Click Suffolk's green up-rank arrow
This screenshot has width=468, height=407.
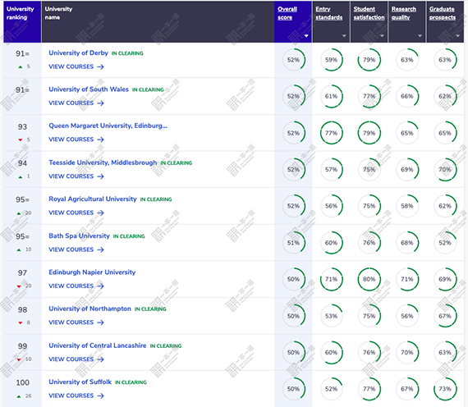pyautogui.click(x=19, y=396)
